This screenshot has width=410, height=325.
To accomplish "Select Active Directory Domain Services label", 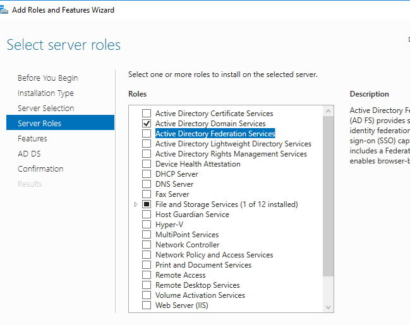I will (x=210, y=123).
